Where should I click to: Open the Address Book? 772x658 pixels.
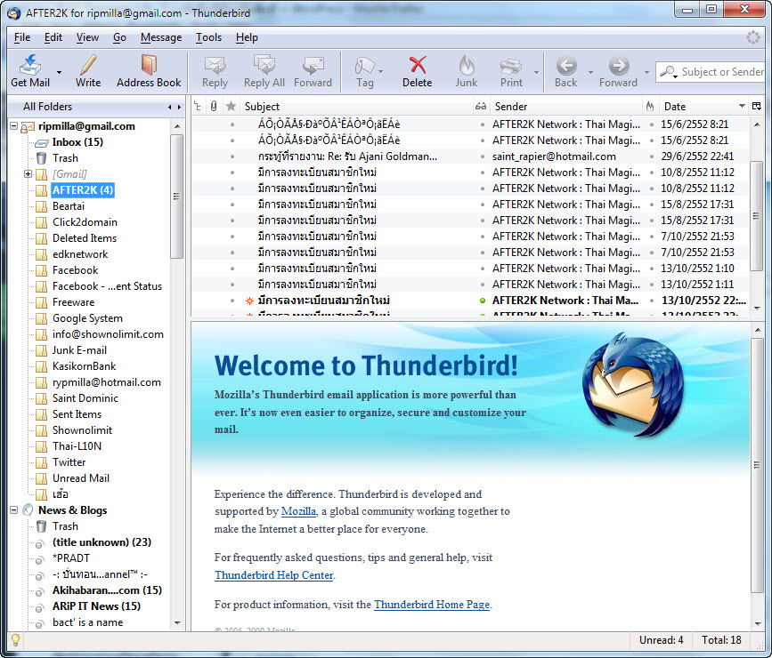(x=149, y=70)
